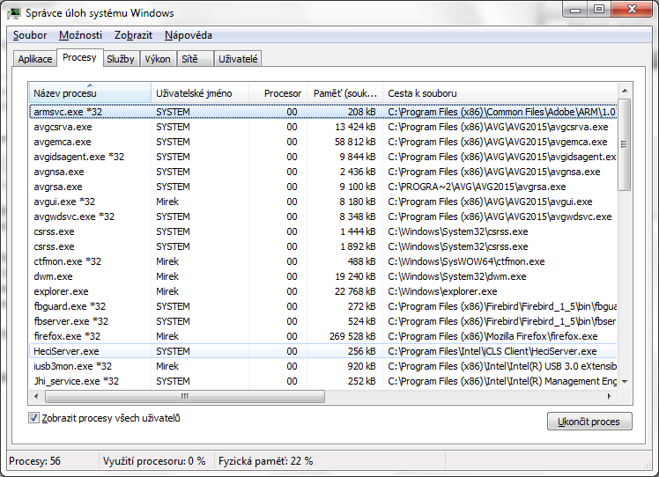Select the Jhi_service.exe *32 process
The width and height of the screenshot is (659, 477).
coord(323,381)
